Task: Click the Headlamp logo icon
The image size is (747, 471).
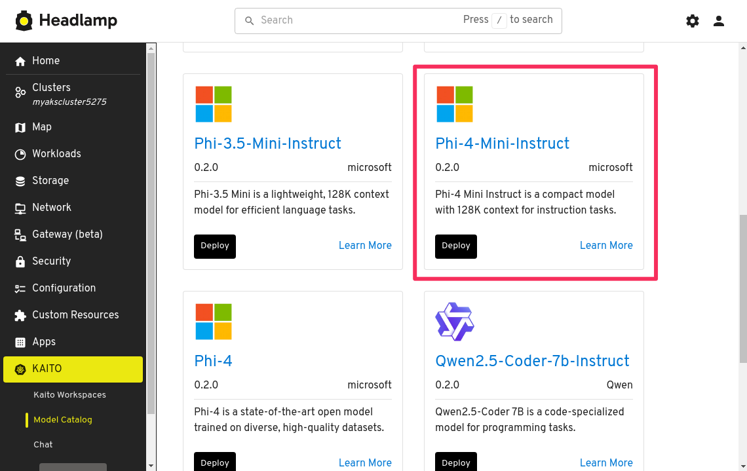Action: click(24, 21)
